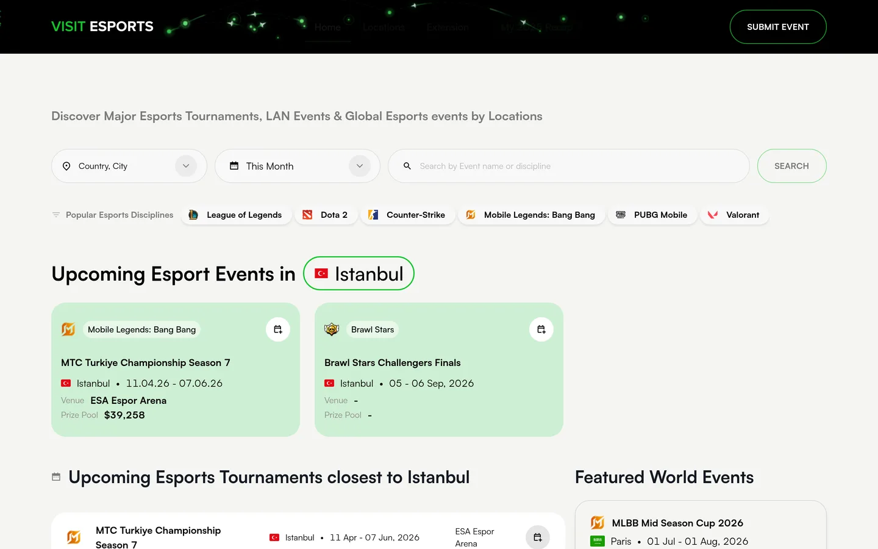Click the filter icon near Popular Esports Disciplines
This screenshot has height=549, width=878.
tap(56, 215)
